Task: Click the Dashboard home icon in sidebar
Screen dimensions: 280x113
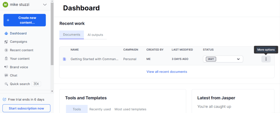Action: (6, 33)
